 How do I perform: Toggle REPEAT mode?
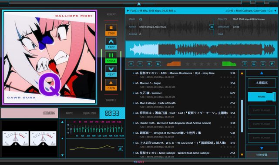click(111, 14)
